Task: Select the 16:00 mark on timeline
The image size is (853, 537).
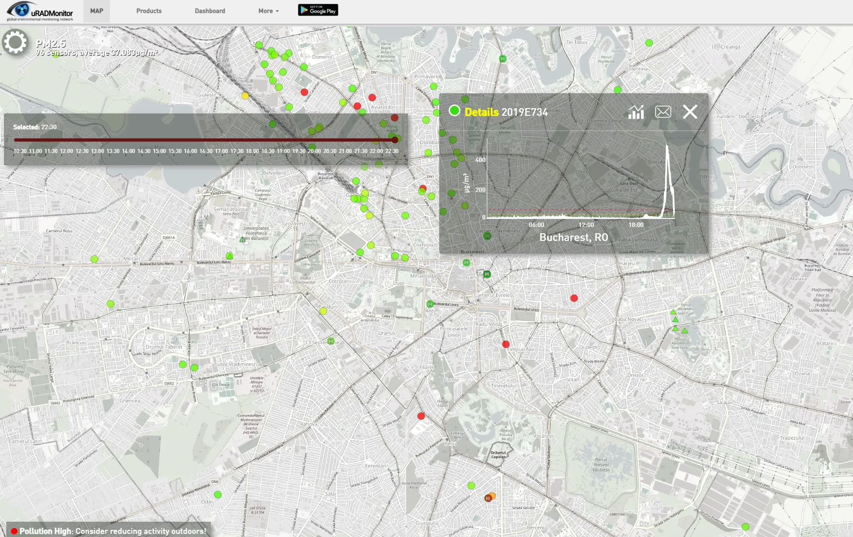Action: coord(190,151)
